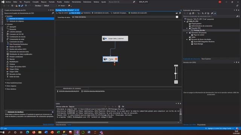Select the Mezclar transformation icon

[x=8, y=59]
